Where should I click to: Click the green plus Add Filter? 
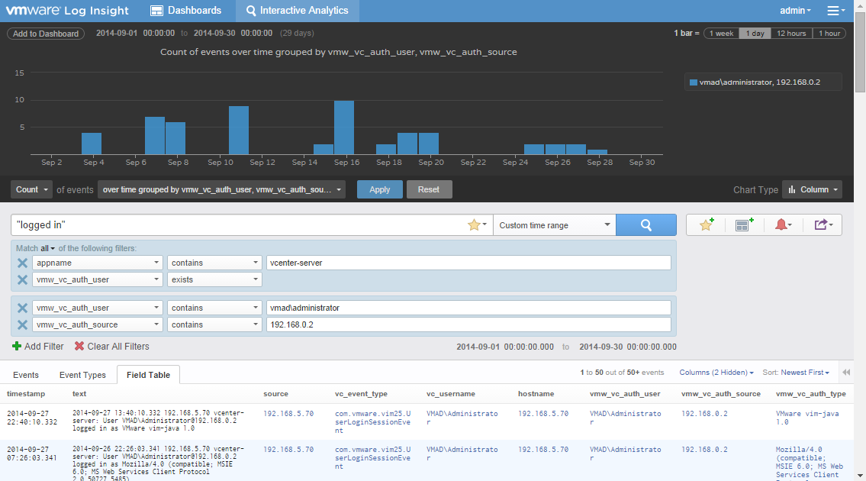tap(37, 346)
